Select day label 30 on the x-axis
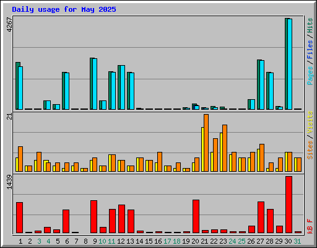The width and height of the screenshot is (317, 248). pyautogui.click(x=288, y=241)
